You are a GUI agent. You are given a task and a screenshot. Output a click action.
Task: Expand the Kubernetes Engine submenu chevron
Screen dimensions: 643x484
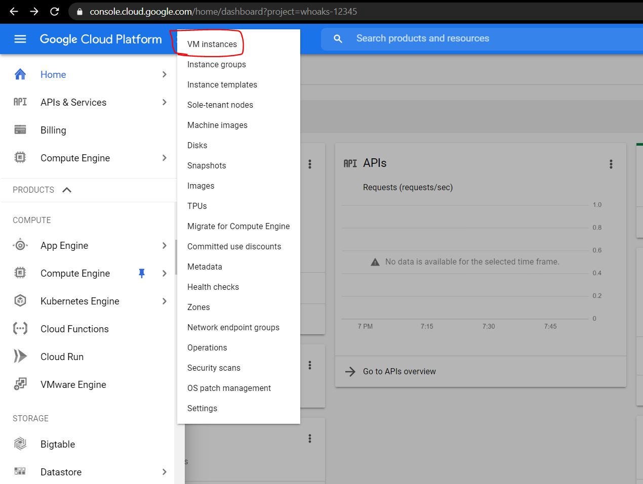pyautogui.click(x=164, y=301)
